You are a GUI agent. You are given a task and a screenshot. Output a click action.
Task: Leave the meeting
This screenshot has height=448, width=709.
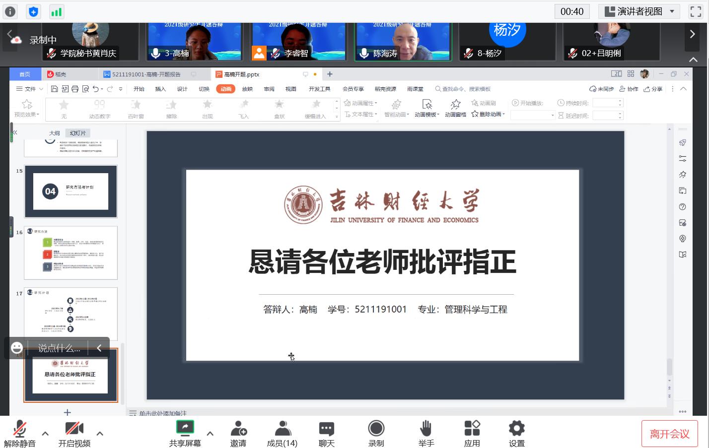669,434
